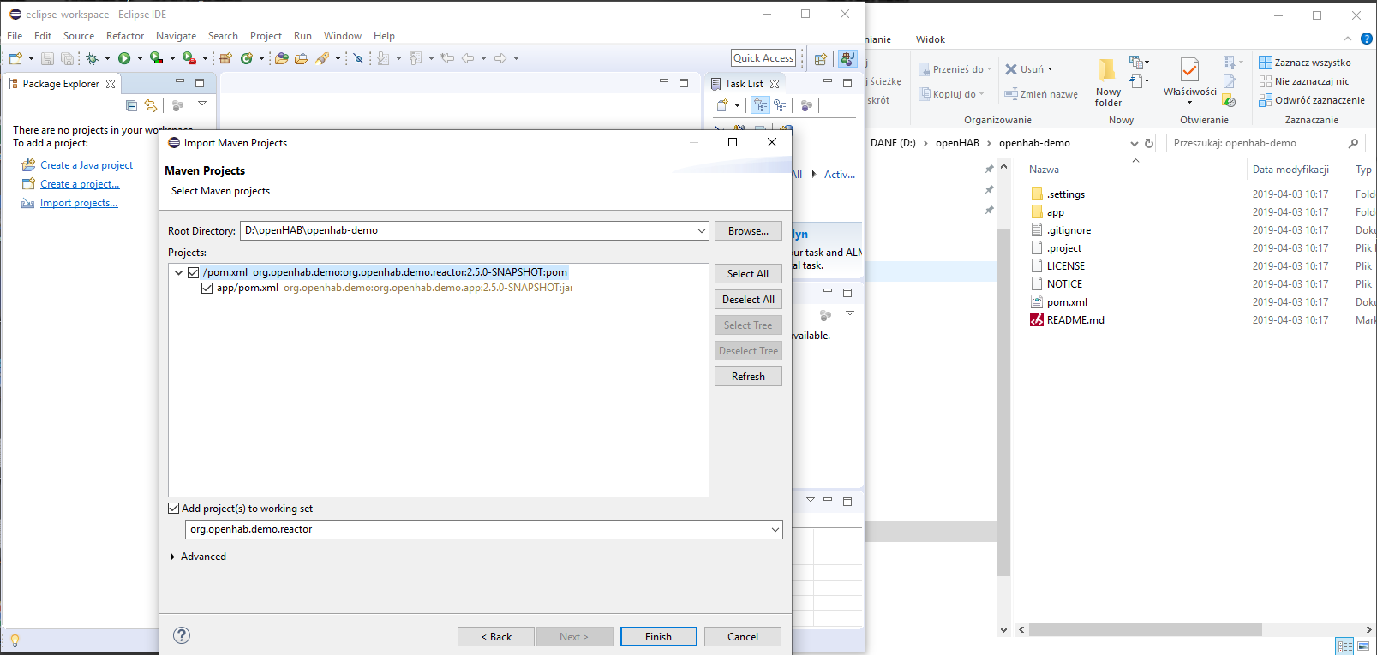
Task: Toggle Add project(s) to working set
Action: pos(174,509)
